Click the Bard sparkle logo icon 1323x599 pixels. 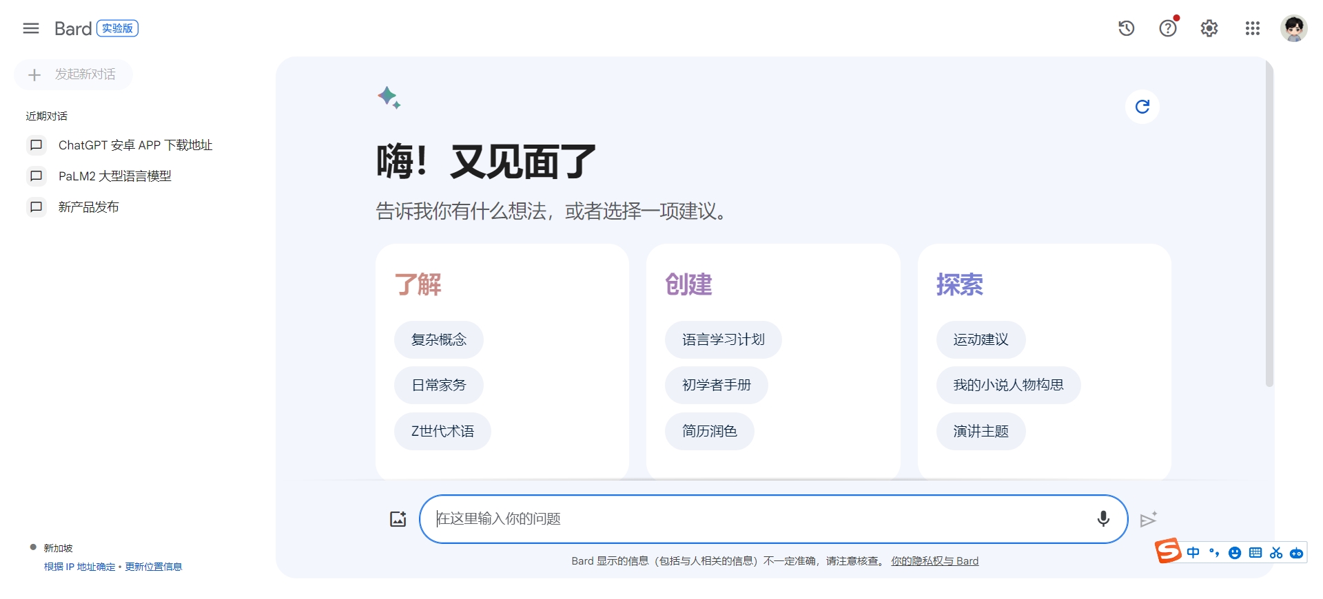tap(389, 98)
